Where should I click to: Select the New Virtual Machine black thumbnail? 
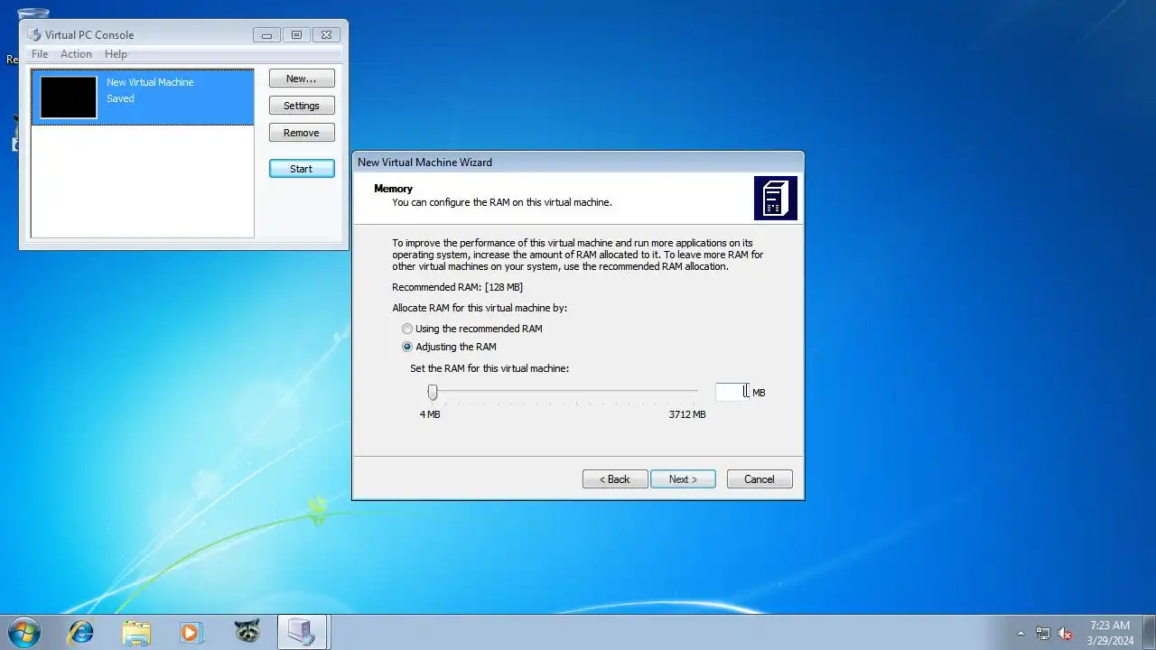point(69,97)
